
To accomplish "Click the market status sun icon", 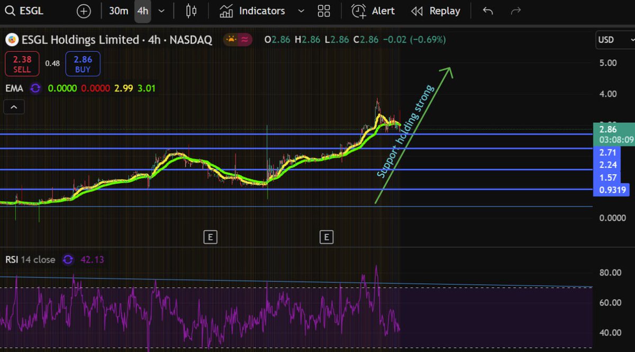I will point(231,39).
